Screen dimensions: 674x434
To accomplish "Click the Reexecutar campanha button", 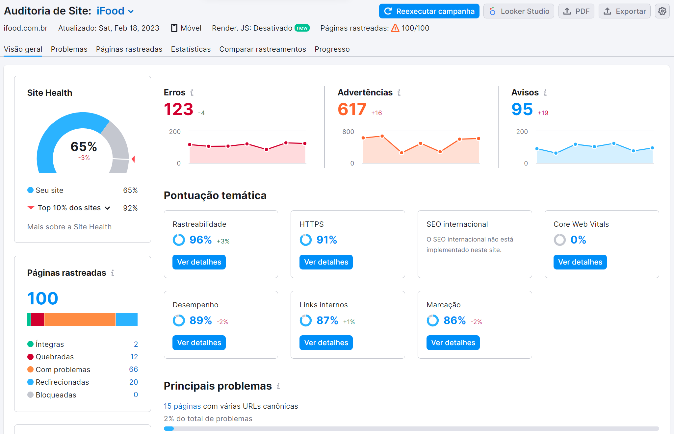I will (429, 11).
